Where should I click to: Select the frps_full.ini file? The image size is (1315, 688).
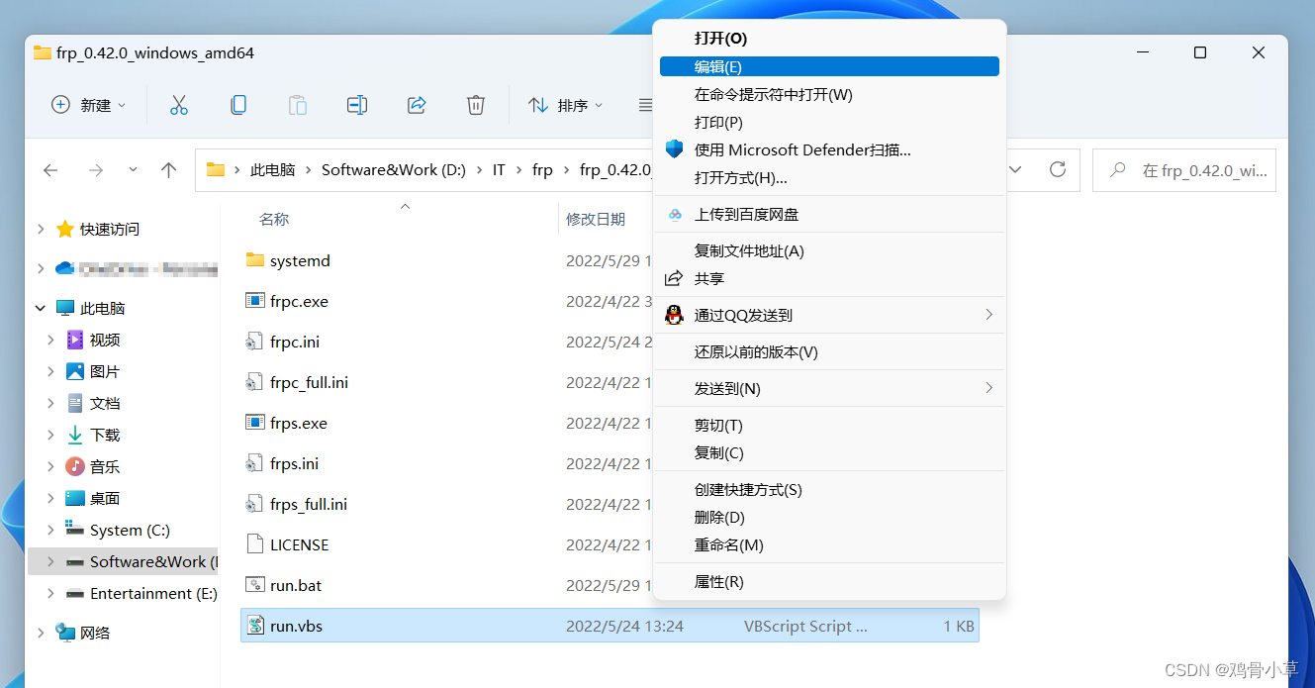(x=309, y=504)
